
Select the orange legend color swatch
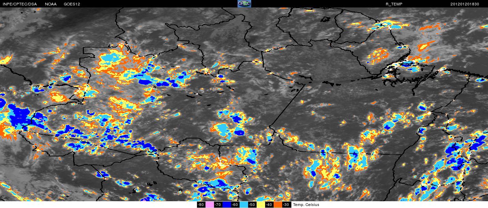[278, 205]
